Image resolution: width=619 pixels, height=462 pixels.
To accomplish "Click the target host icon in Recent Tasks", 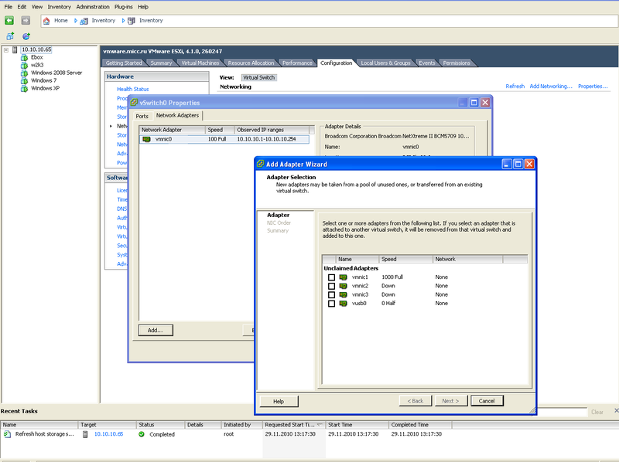I will 85,434.
